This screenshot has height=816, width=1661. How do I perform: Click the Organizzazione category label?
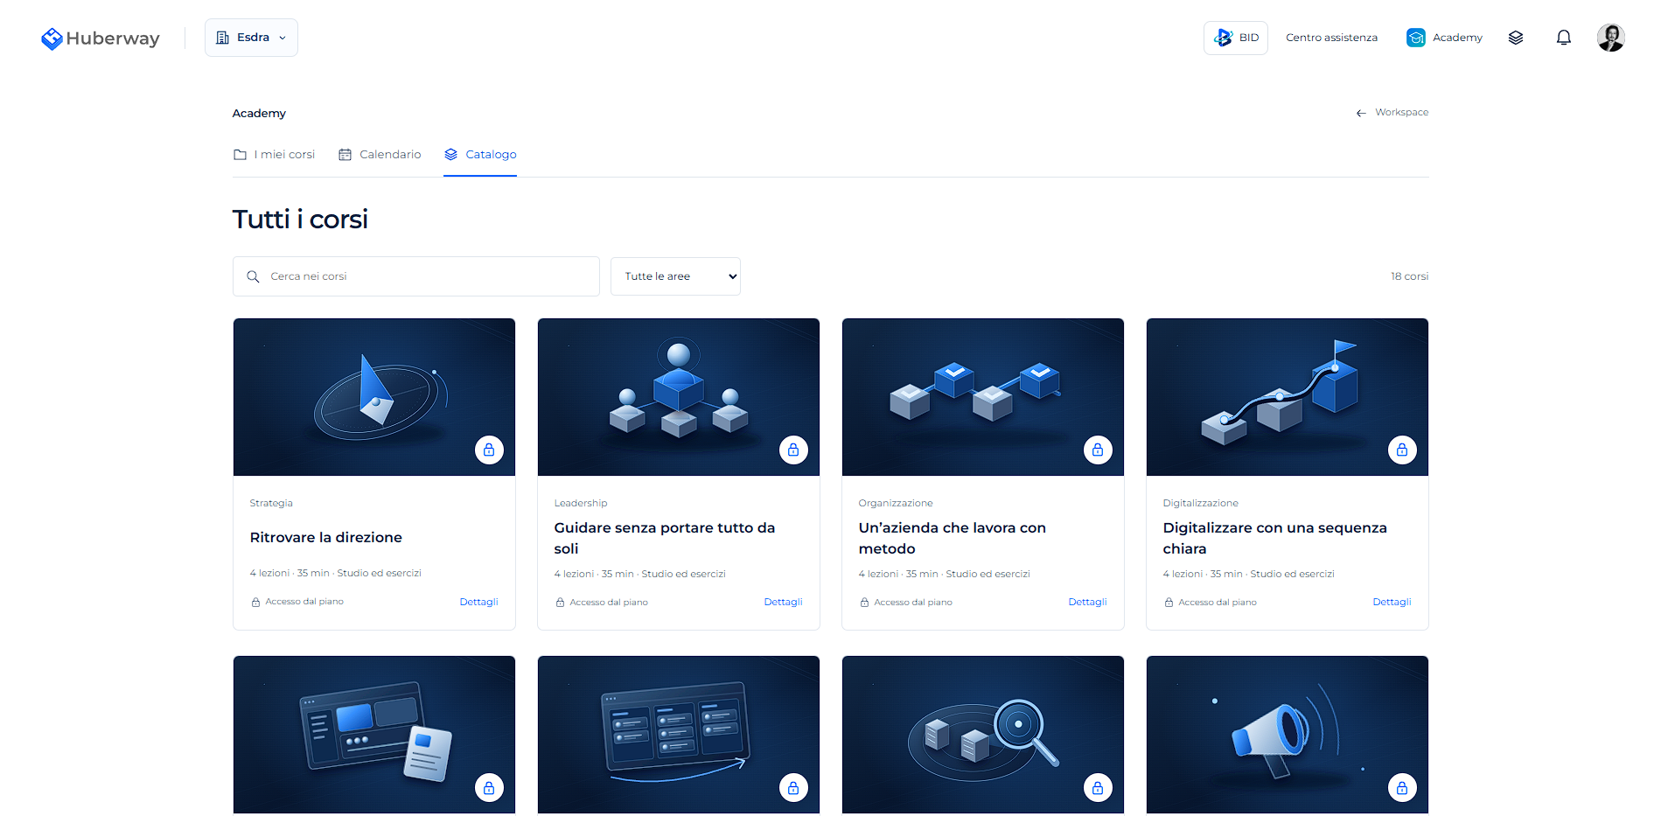pyautogui.click(x=896, y=503)
